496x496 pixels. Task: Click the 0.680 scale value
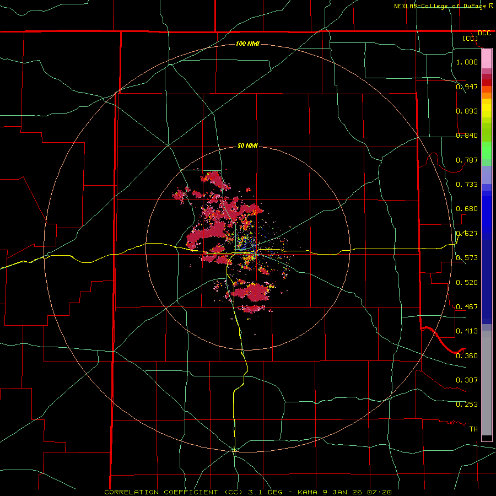tap(467, 209)
